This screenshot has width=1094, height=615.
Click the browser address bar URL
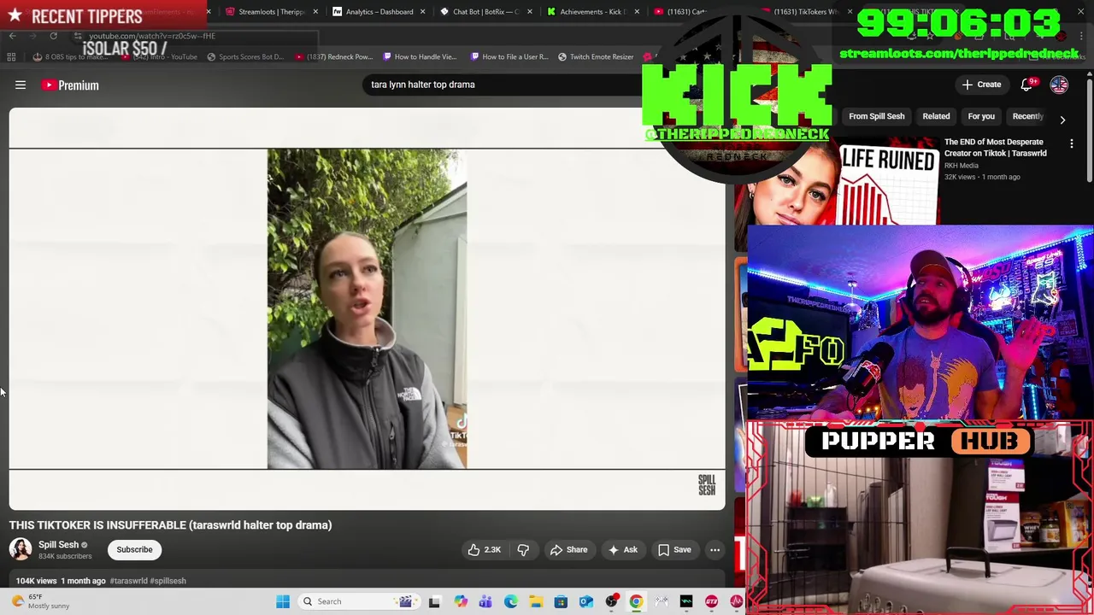[x=152, y=36]
